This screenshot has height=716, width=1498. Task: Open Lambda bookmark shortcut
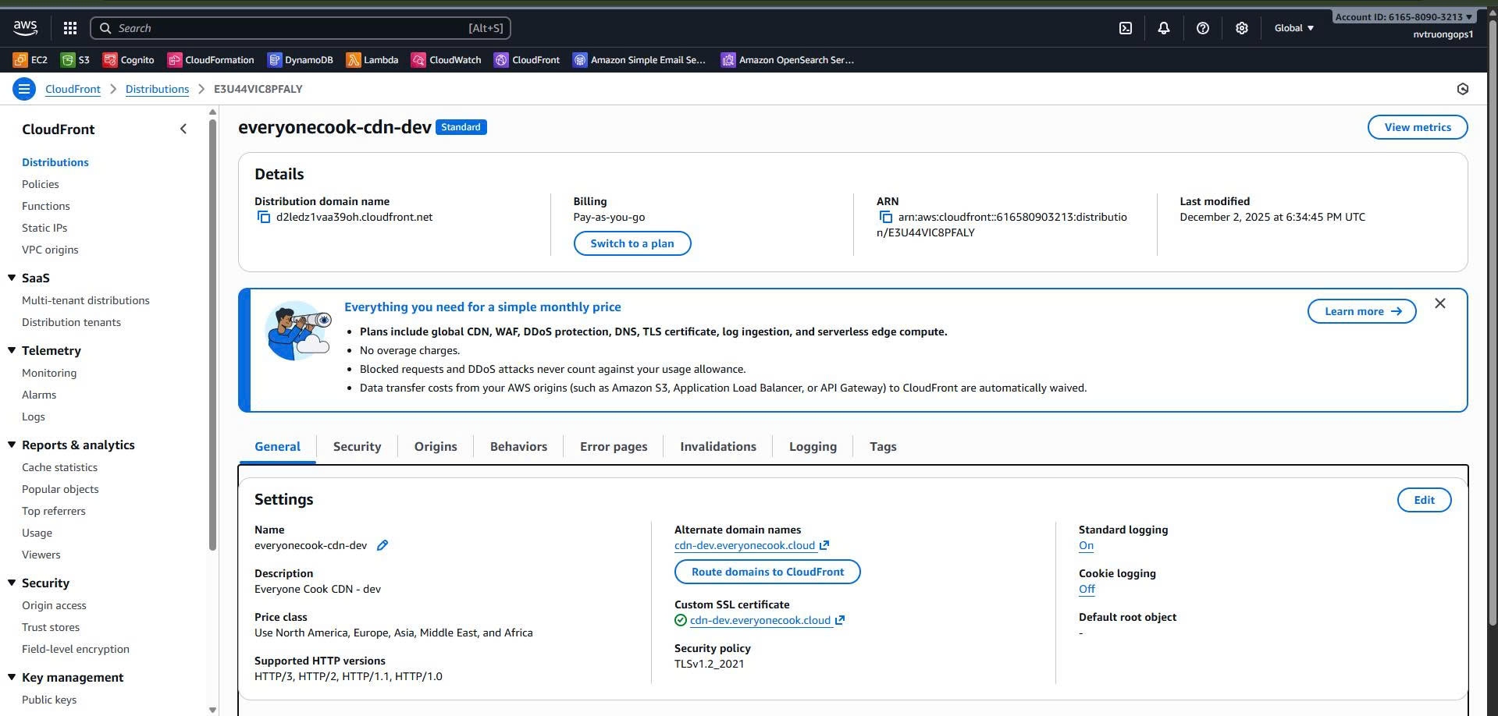pos(372,60)
